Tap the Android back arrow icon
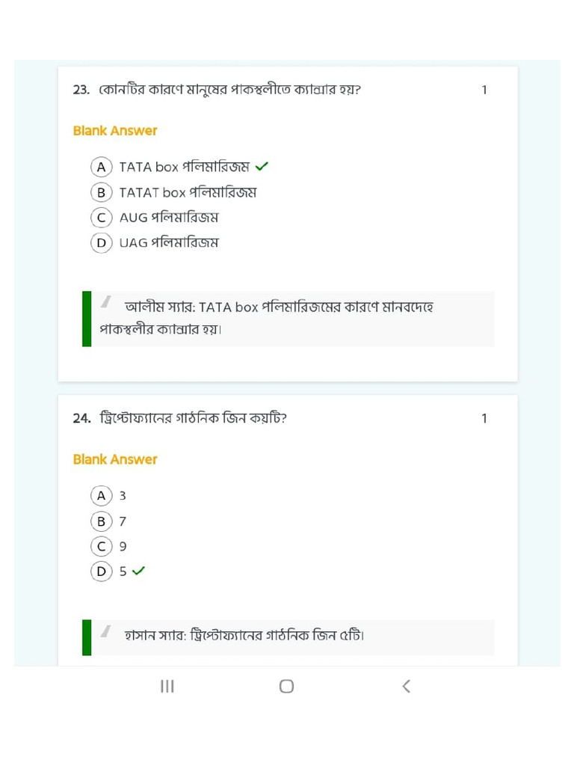The height and width of the screenshot is (766, 574). click(x=406, y=686)
